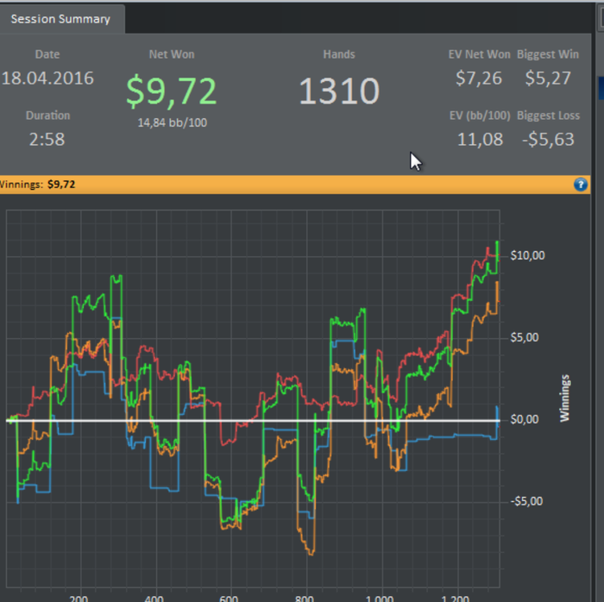This screenshot has height=602, width=604.
Task: Click the 14,84 bb/100 text
Action: point(173,122)
